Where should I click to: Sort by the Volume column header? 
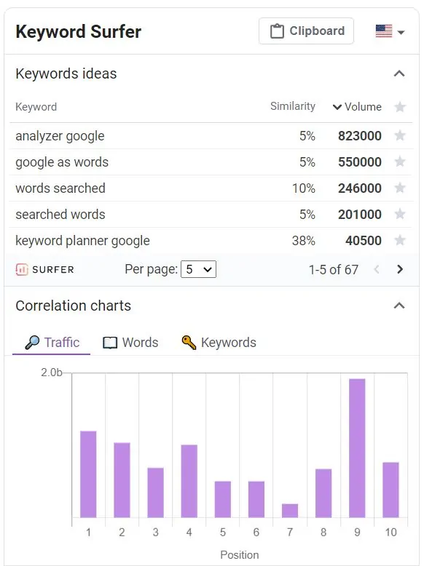pyautogui.click(x=357, y=107)
